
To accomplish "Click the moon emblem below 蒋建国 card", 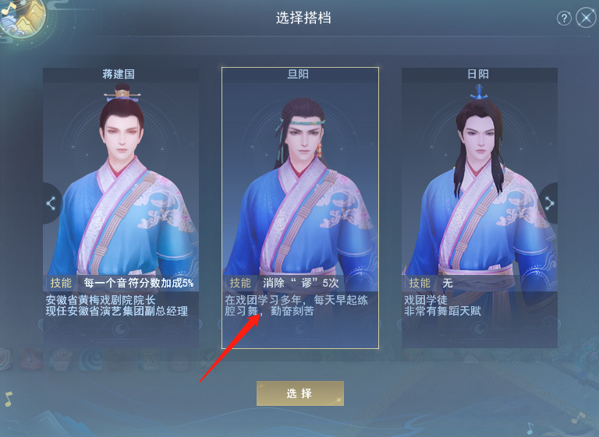I will click(121, 328).
